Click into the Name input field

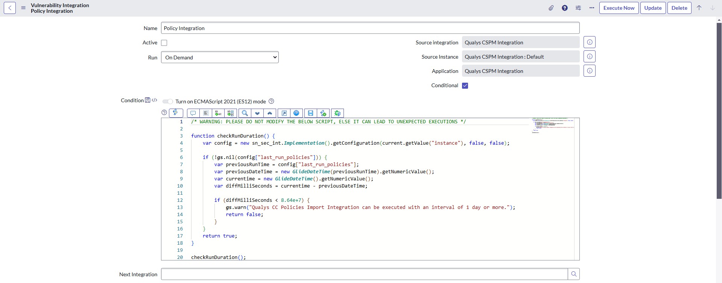(370, 28)
